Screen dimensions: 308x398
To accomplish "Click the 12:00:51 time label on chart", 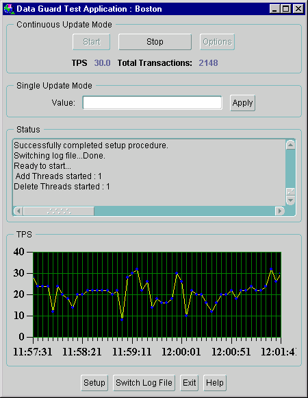I will 231,352.
